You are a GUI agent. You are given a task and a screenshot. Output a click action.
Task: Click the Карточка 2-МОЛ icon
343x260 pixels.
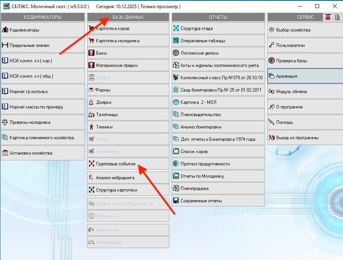(x=176, y=102)
